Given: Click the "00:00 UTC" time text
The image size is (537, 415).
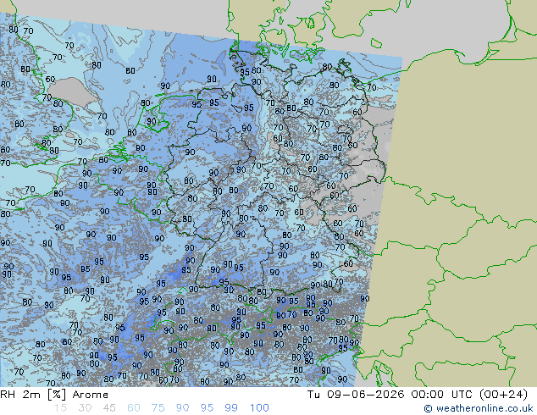Looking at the screenshot, I should point(444,395).
